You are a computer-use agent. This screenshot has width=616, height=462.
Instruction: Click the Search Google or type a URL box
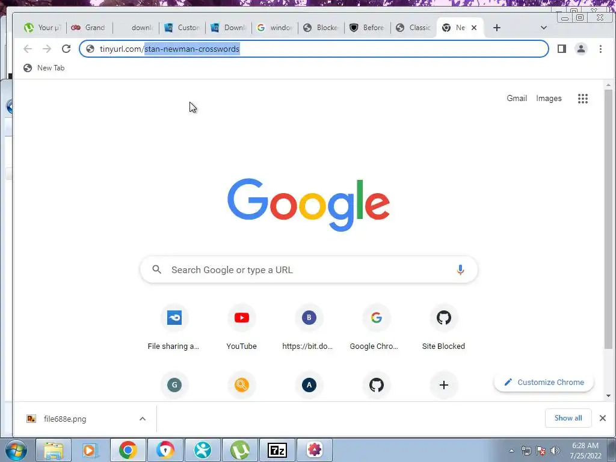(x=309, y=269)
